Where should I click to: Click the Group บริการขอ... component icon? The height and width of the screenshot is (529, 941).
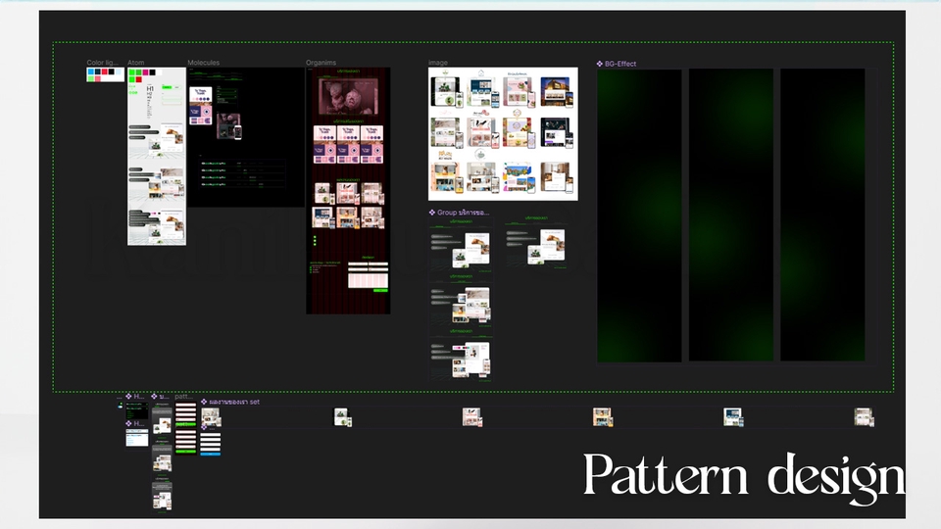coord(432,213)
